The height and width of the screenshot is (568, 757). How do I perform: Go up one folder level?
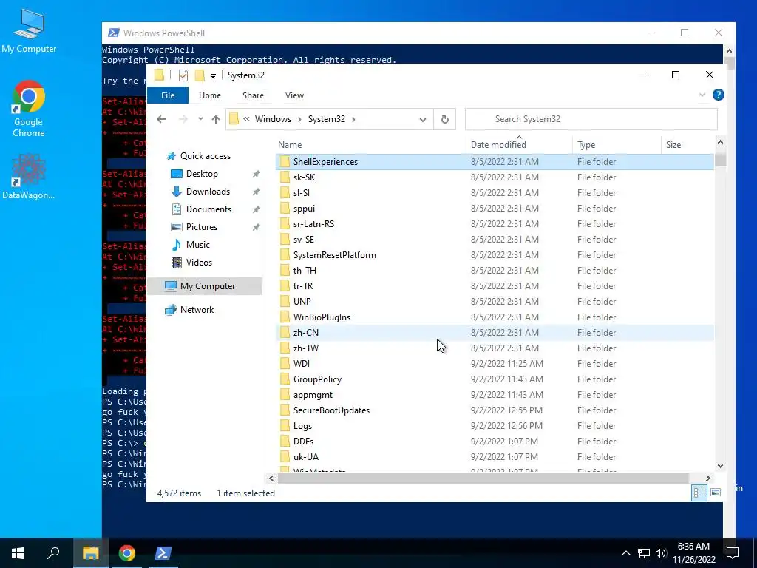(x=216, y=119)
